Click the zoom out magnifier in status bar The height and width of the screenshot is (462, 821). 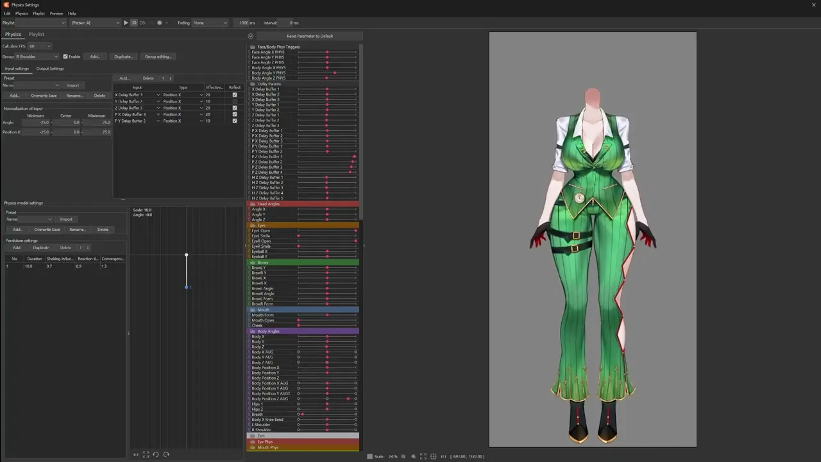[403, 456]
